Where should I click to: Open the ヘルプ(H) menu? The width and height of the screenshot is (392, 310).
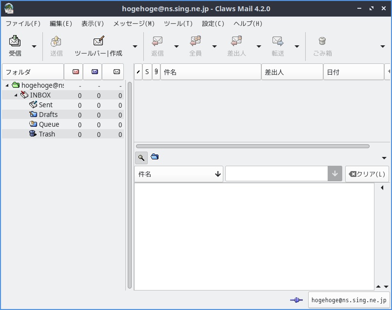[x=248, y=23]
